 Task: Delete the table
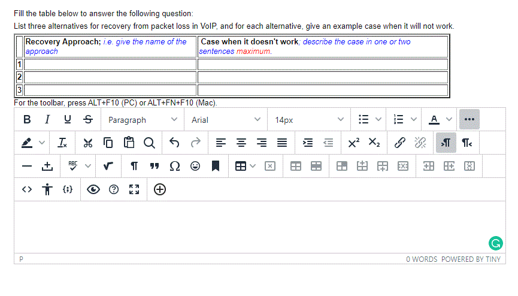point(270,166)
